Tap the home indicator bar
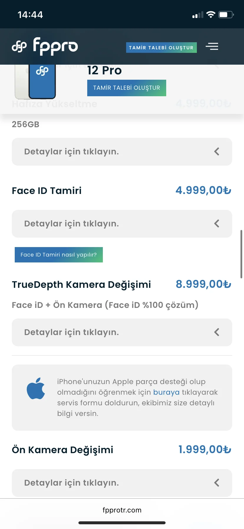The height and width of the screenshot is (529, 244). tap(122, 523)
